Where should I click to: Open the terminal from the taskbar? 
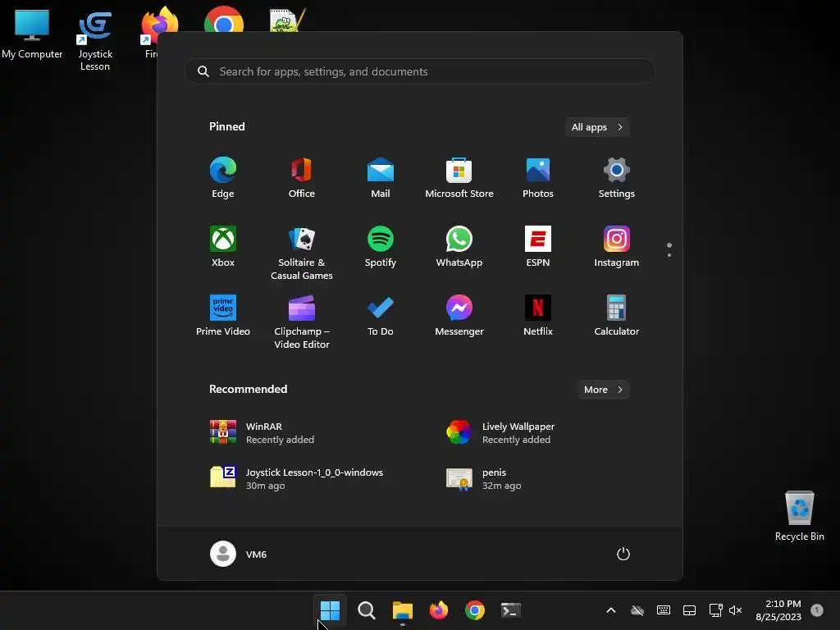coord(510,610)
